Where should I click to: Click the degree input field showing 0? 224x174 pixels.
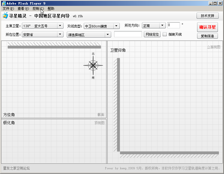point(174,26)
